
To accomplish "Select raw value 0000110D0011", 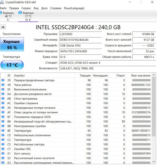I will pos(141,131).
